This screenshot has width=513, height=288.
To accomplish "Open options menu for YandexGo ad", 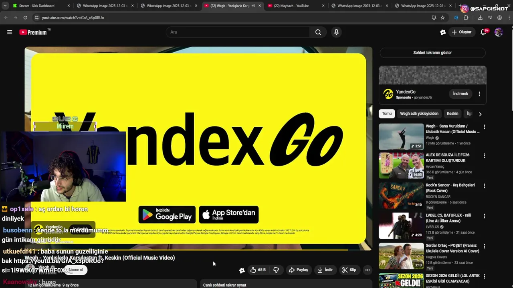I will [x=479, y=94].
